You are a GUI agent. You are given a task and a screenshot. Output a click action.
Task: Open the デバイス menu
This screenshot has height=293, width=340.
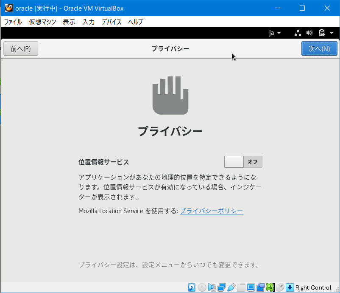tap(111, 22)
